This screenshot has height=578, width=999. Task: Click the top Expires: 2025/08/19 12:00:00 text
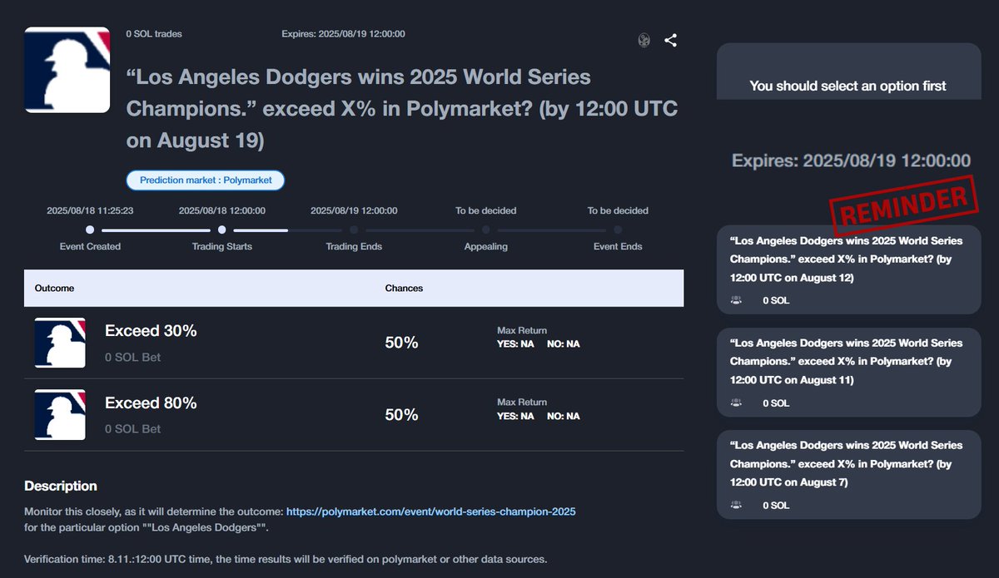[344, 34]
